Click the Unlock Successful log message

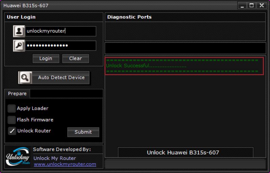click(146, 66)
